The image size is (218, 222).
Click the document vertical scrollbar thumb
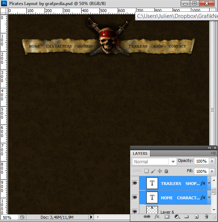tap(213, 110)
